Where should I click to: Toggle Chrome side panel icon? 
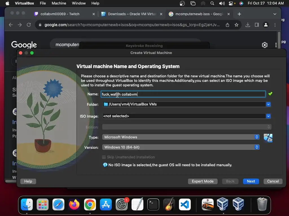(257, 25)
